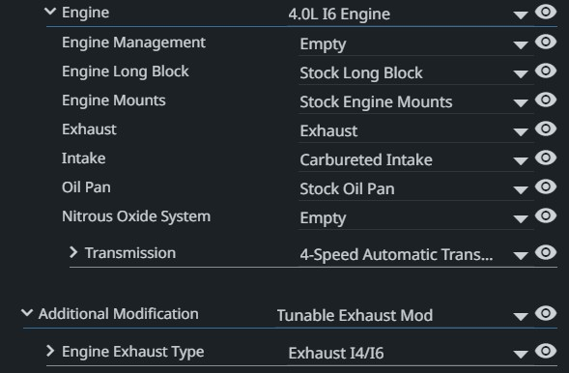Viewport: 569px width, 373px height.
Task: Expand the Engine Exhaust Type subsection
Action: click(50, 351)
